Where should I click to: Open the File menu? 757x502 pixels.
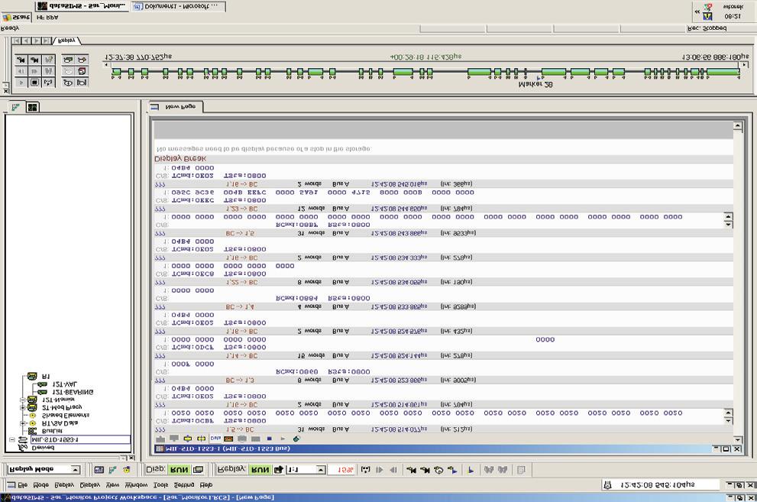click(23, 484)
